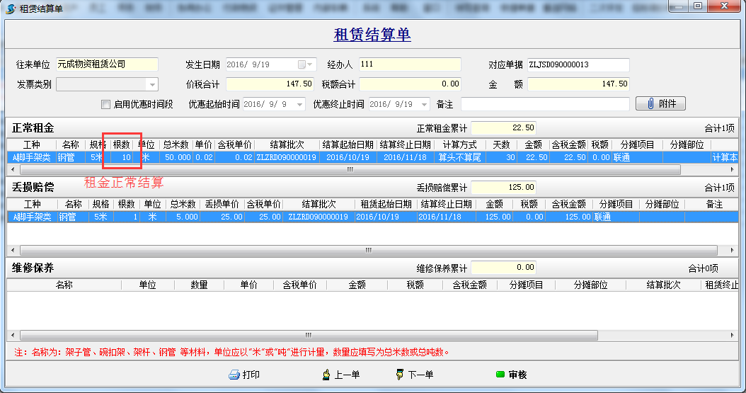Image resolution: width=746 pixels, height=393 pixels.
Task: Click the 租赁结算单 title link
Action: (x=372, y=35)
